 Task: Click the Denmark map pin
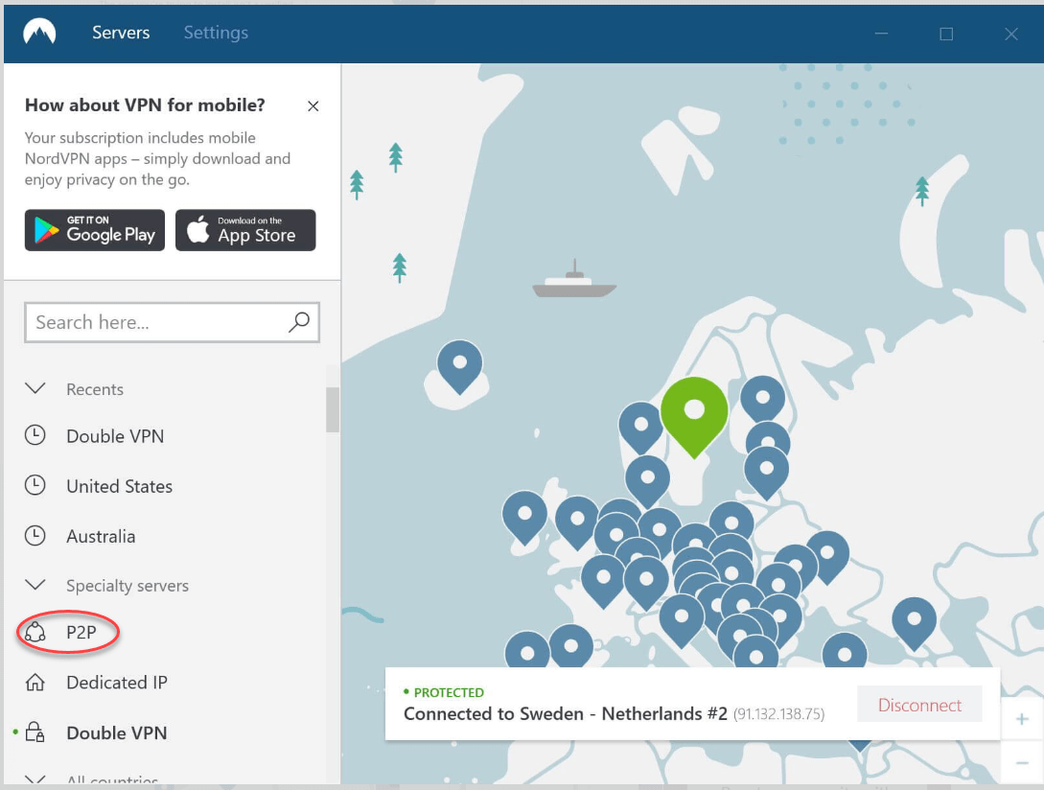point(647,481)
